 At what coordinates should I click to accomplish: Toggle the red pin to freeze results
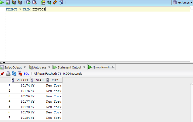(x=2, y=74)
